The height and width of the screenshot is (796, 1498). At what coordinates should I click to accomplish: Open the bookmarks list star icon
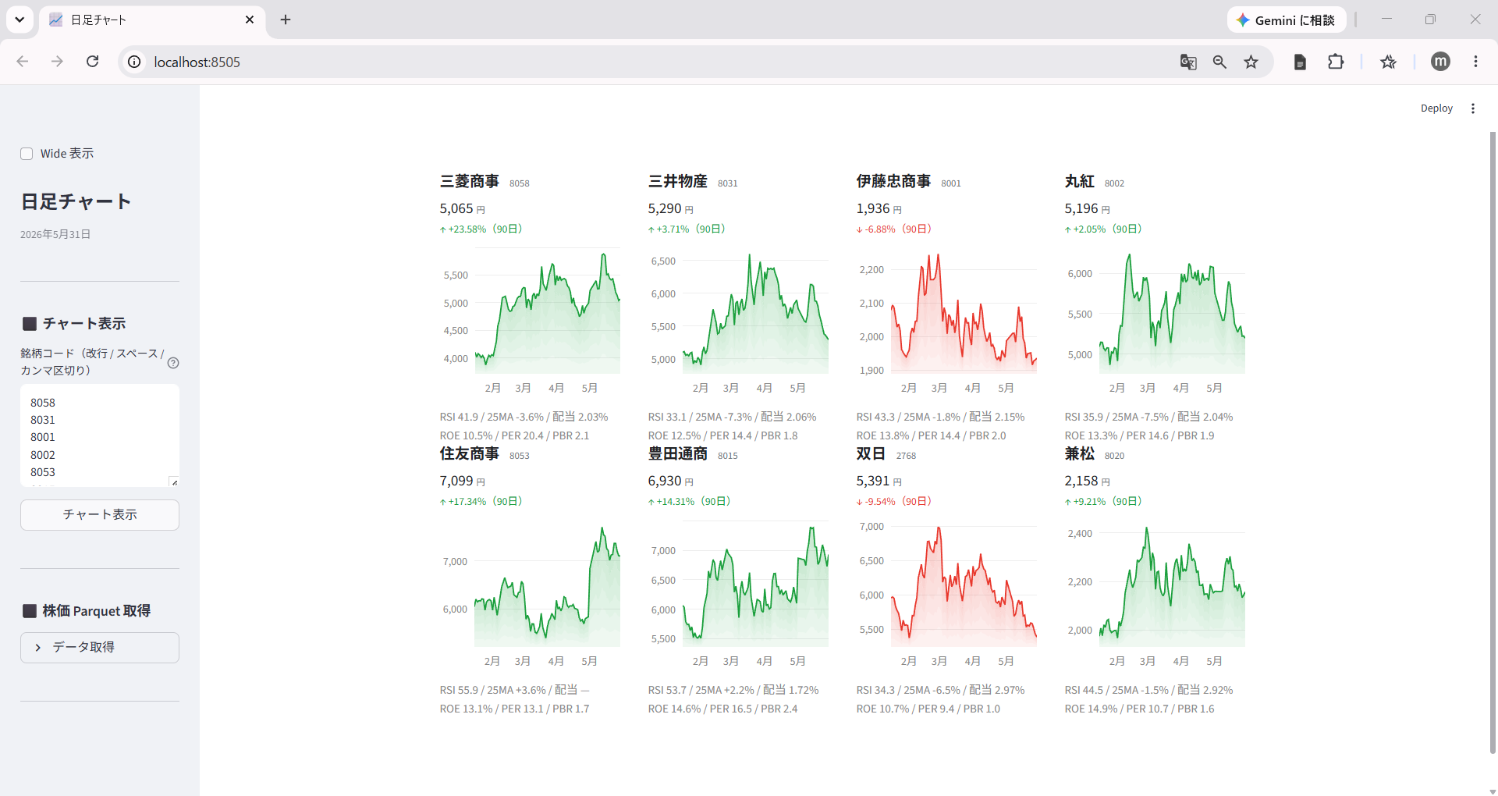coord(1388,62)
